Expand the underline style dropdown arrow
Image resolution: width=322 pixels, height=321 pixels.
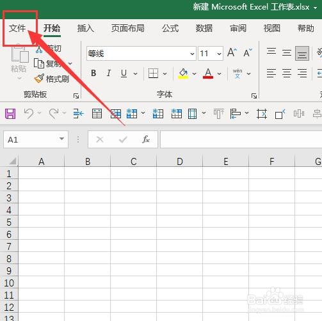point(135,74)
